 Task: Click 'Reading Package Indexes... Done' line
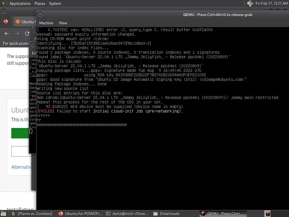click(72, 84)
